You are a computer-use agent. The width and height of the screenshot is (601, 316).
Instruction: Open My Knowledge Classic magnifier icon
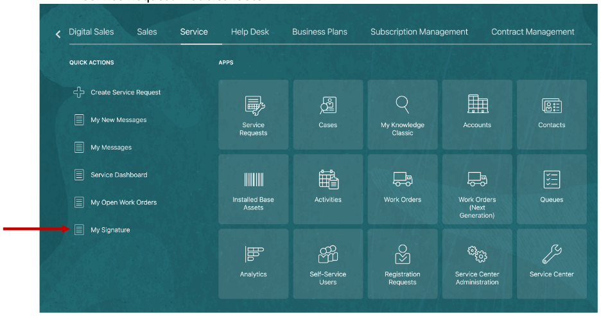403,105
